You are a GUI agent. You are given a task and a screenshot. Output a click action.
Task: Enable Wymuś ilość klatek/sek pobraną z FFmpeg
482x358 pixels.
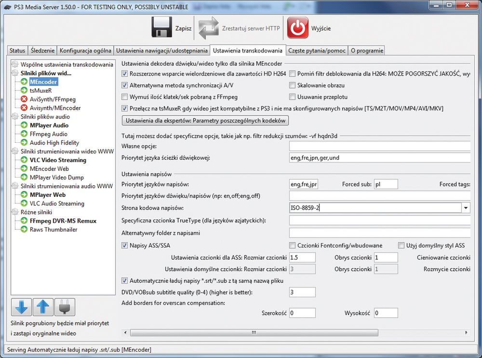(x=124, y=97)
